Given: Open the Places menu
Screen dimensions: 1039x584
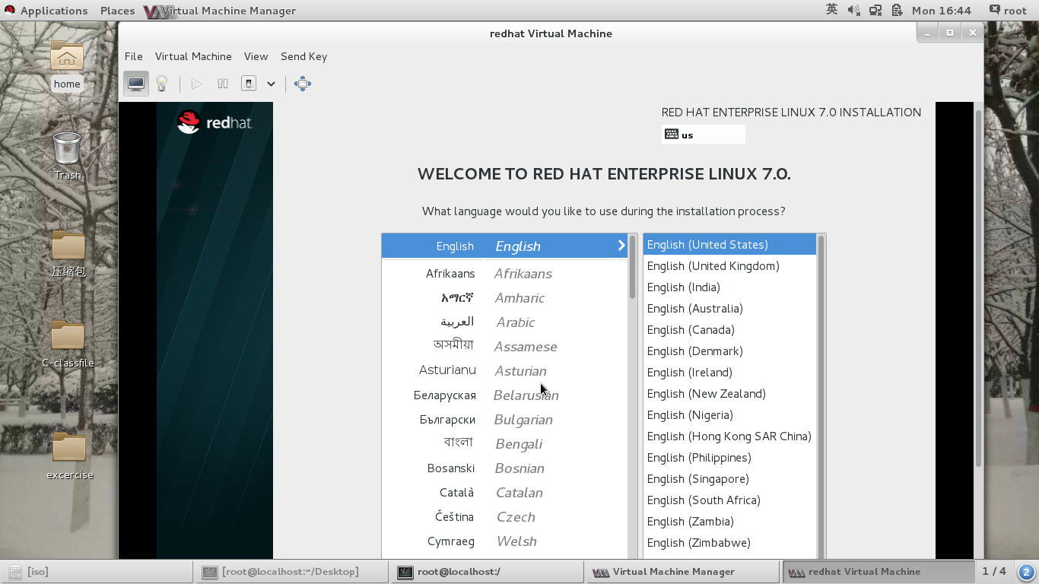Looking at the screenshot, I should pyautogui.click(x=118, y=11).
